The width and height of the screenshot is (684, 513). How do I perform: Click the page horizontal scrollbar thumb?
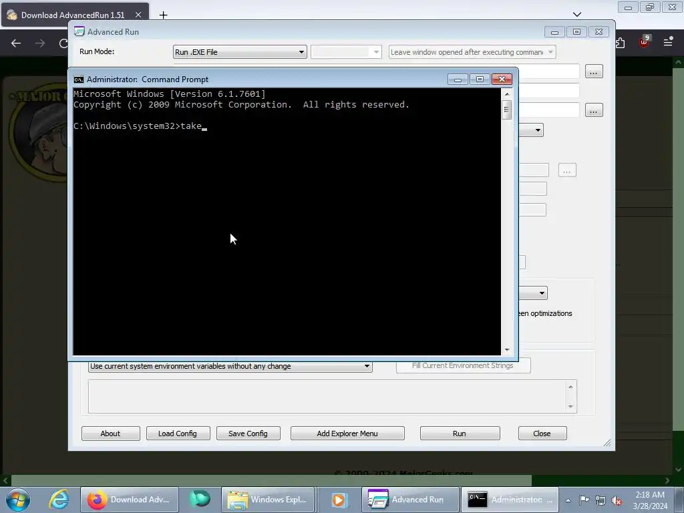coord(271,480)
